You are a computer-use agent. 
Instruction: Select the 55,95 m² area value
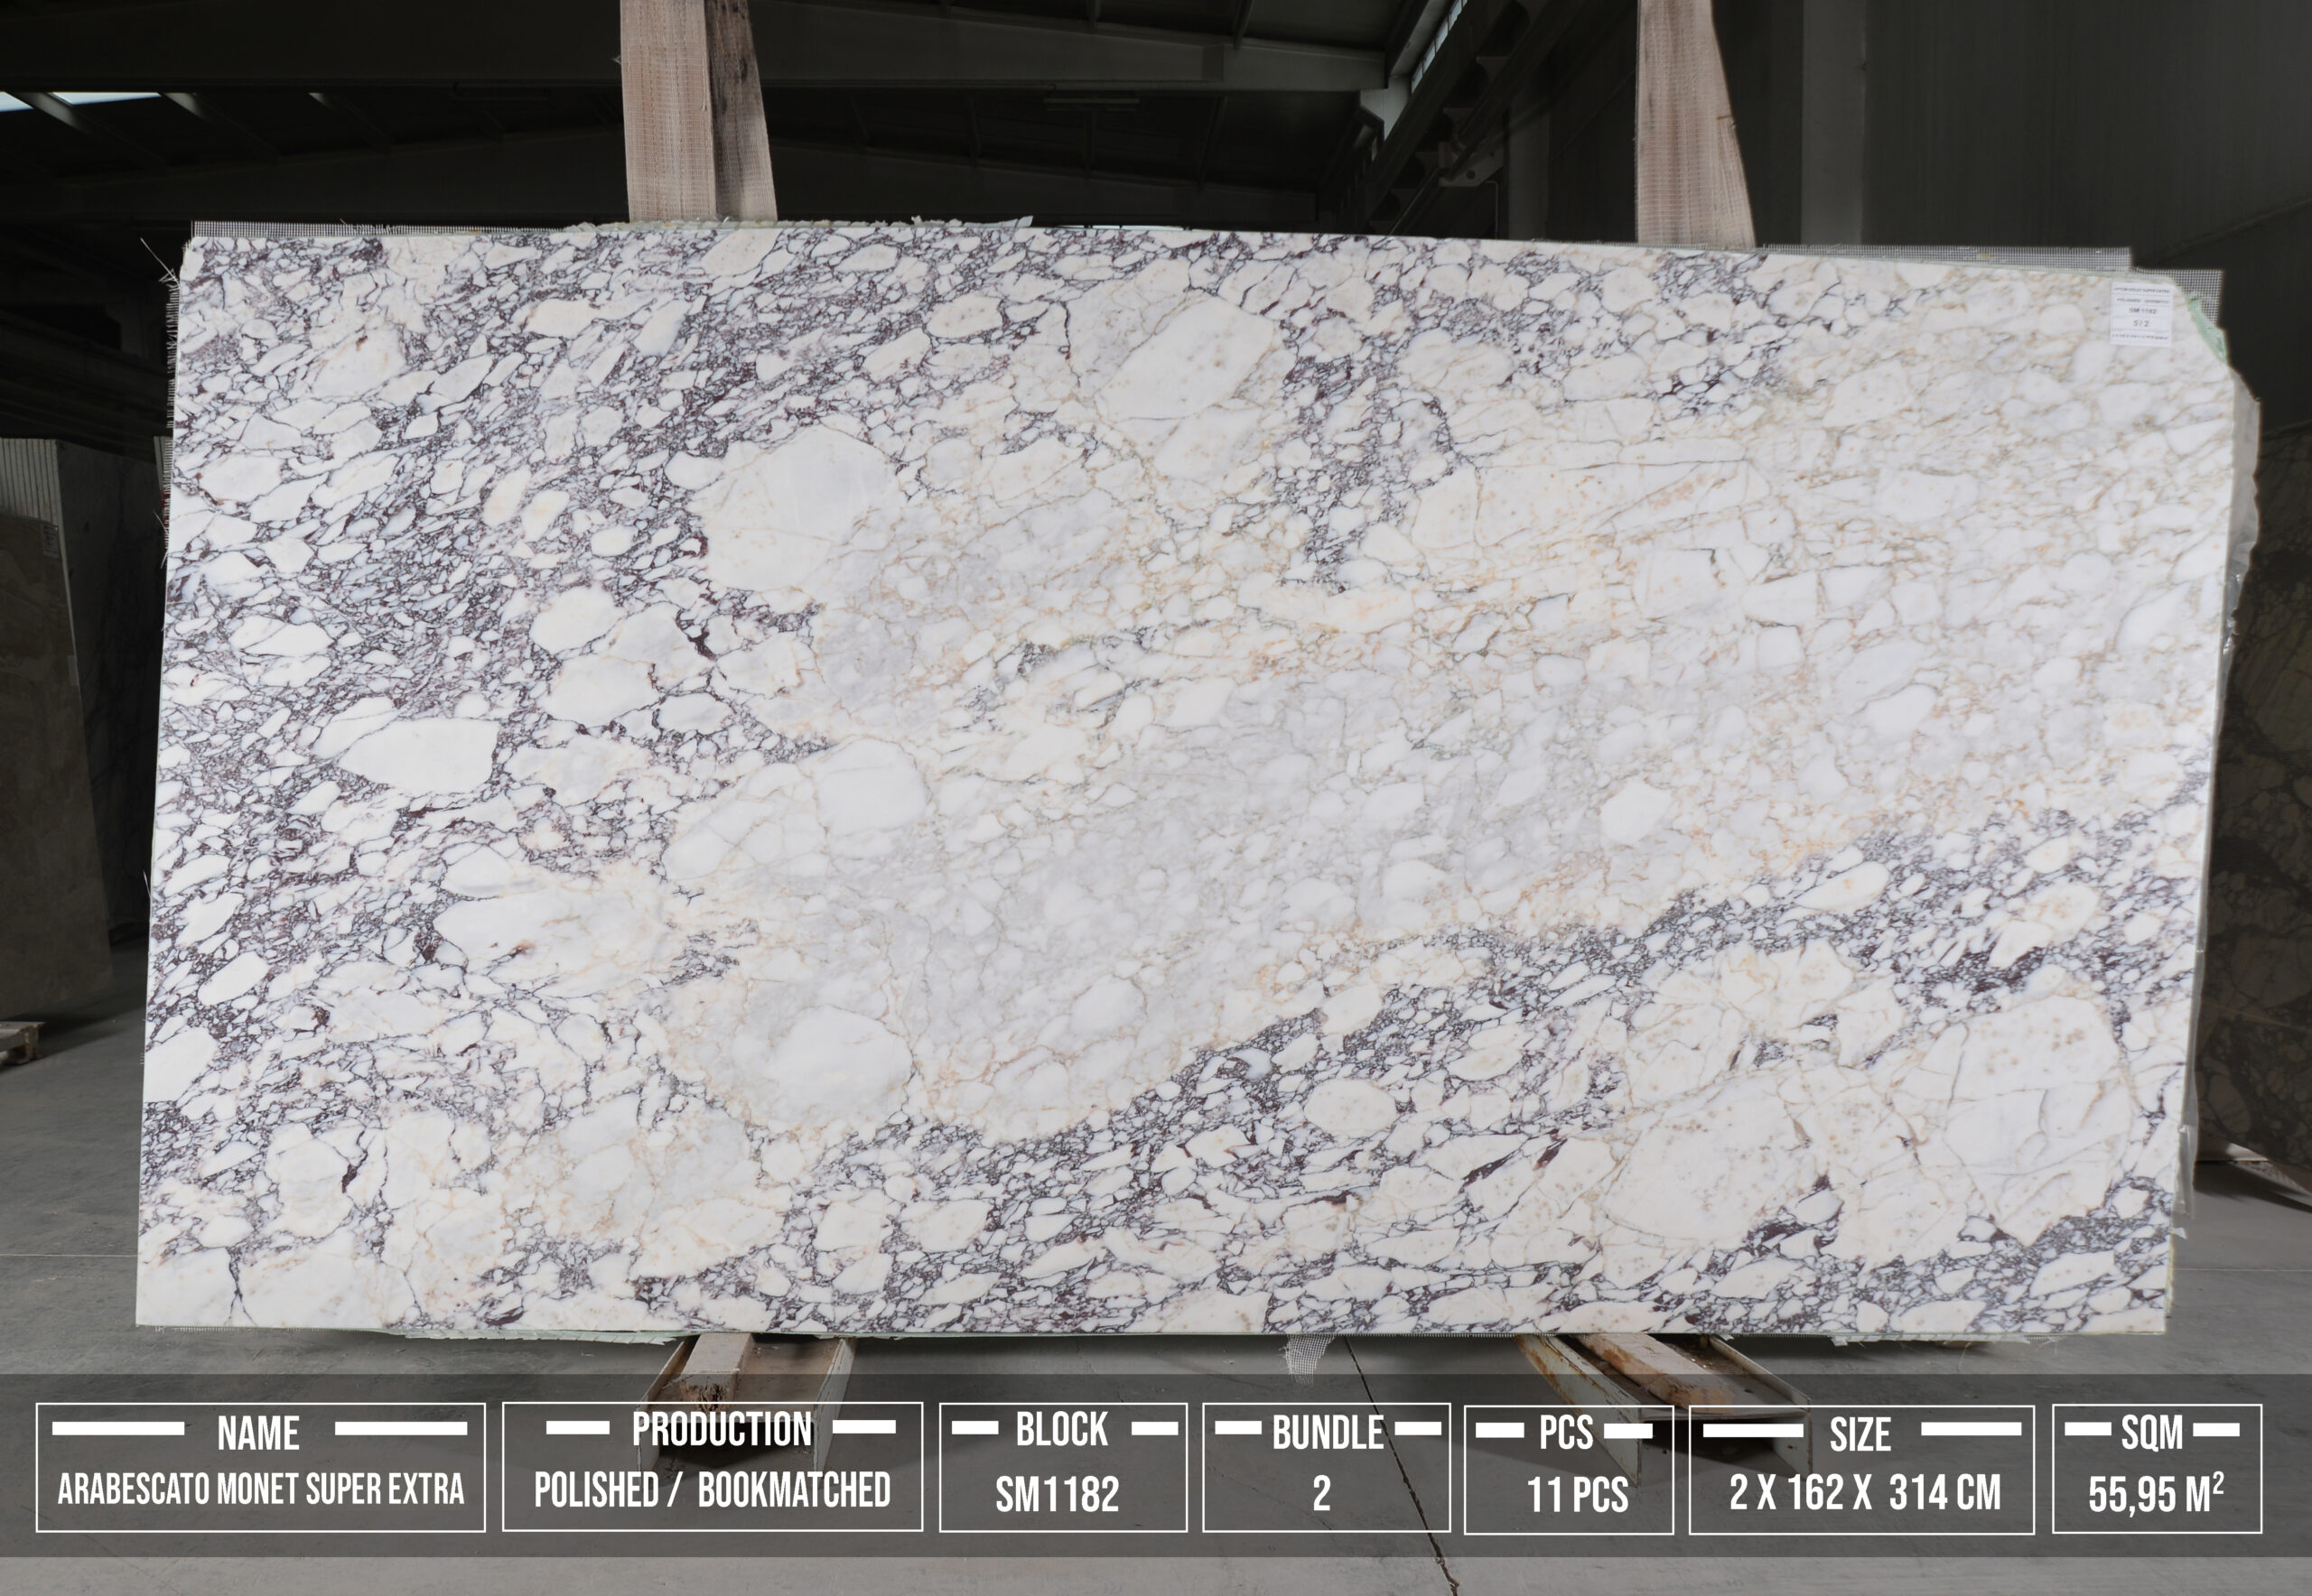coord(2155,1495)
